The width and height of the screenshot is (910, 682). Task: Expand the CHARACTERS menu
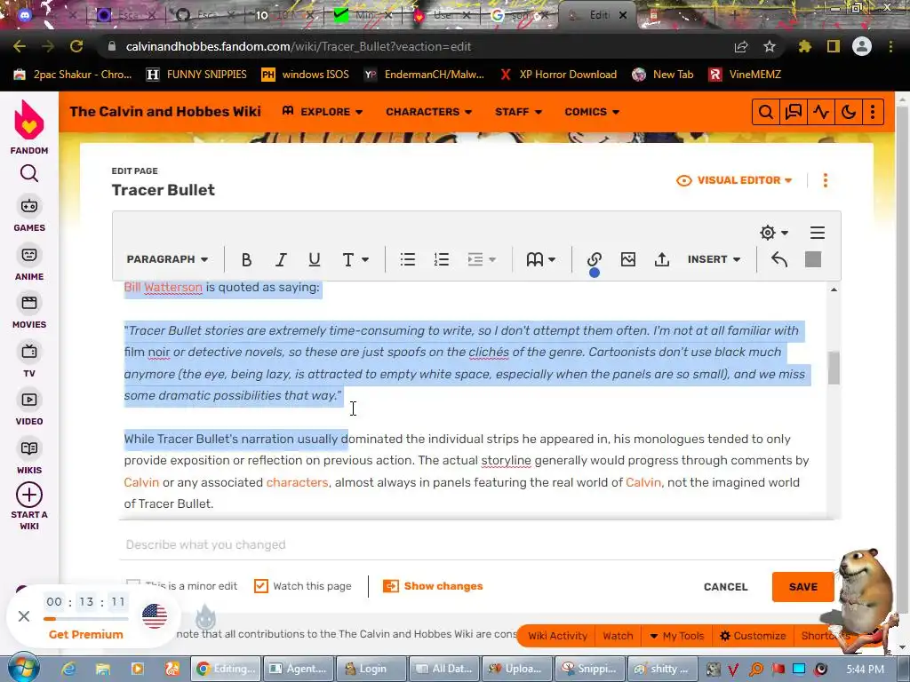click(429, 112)
